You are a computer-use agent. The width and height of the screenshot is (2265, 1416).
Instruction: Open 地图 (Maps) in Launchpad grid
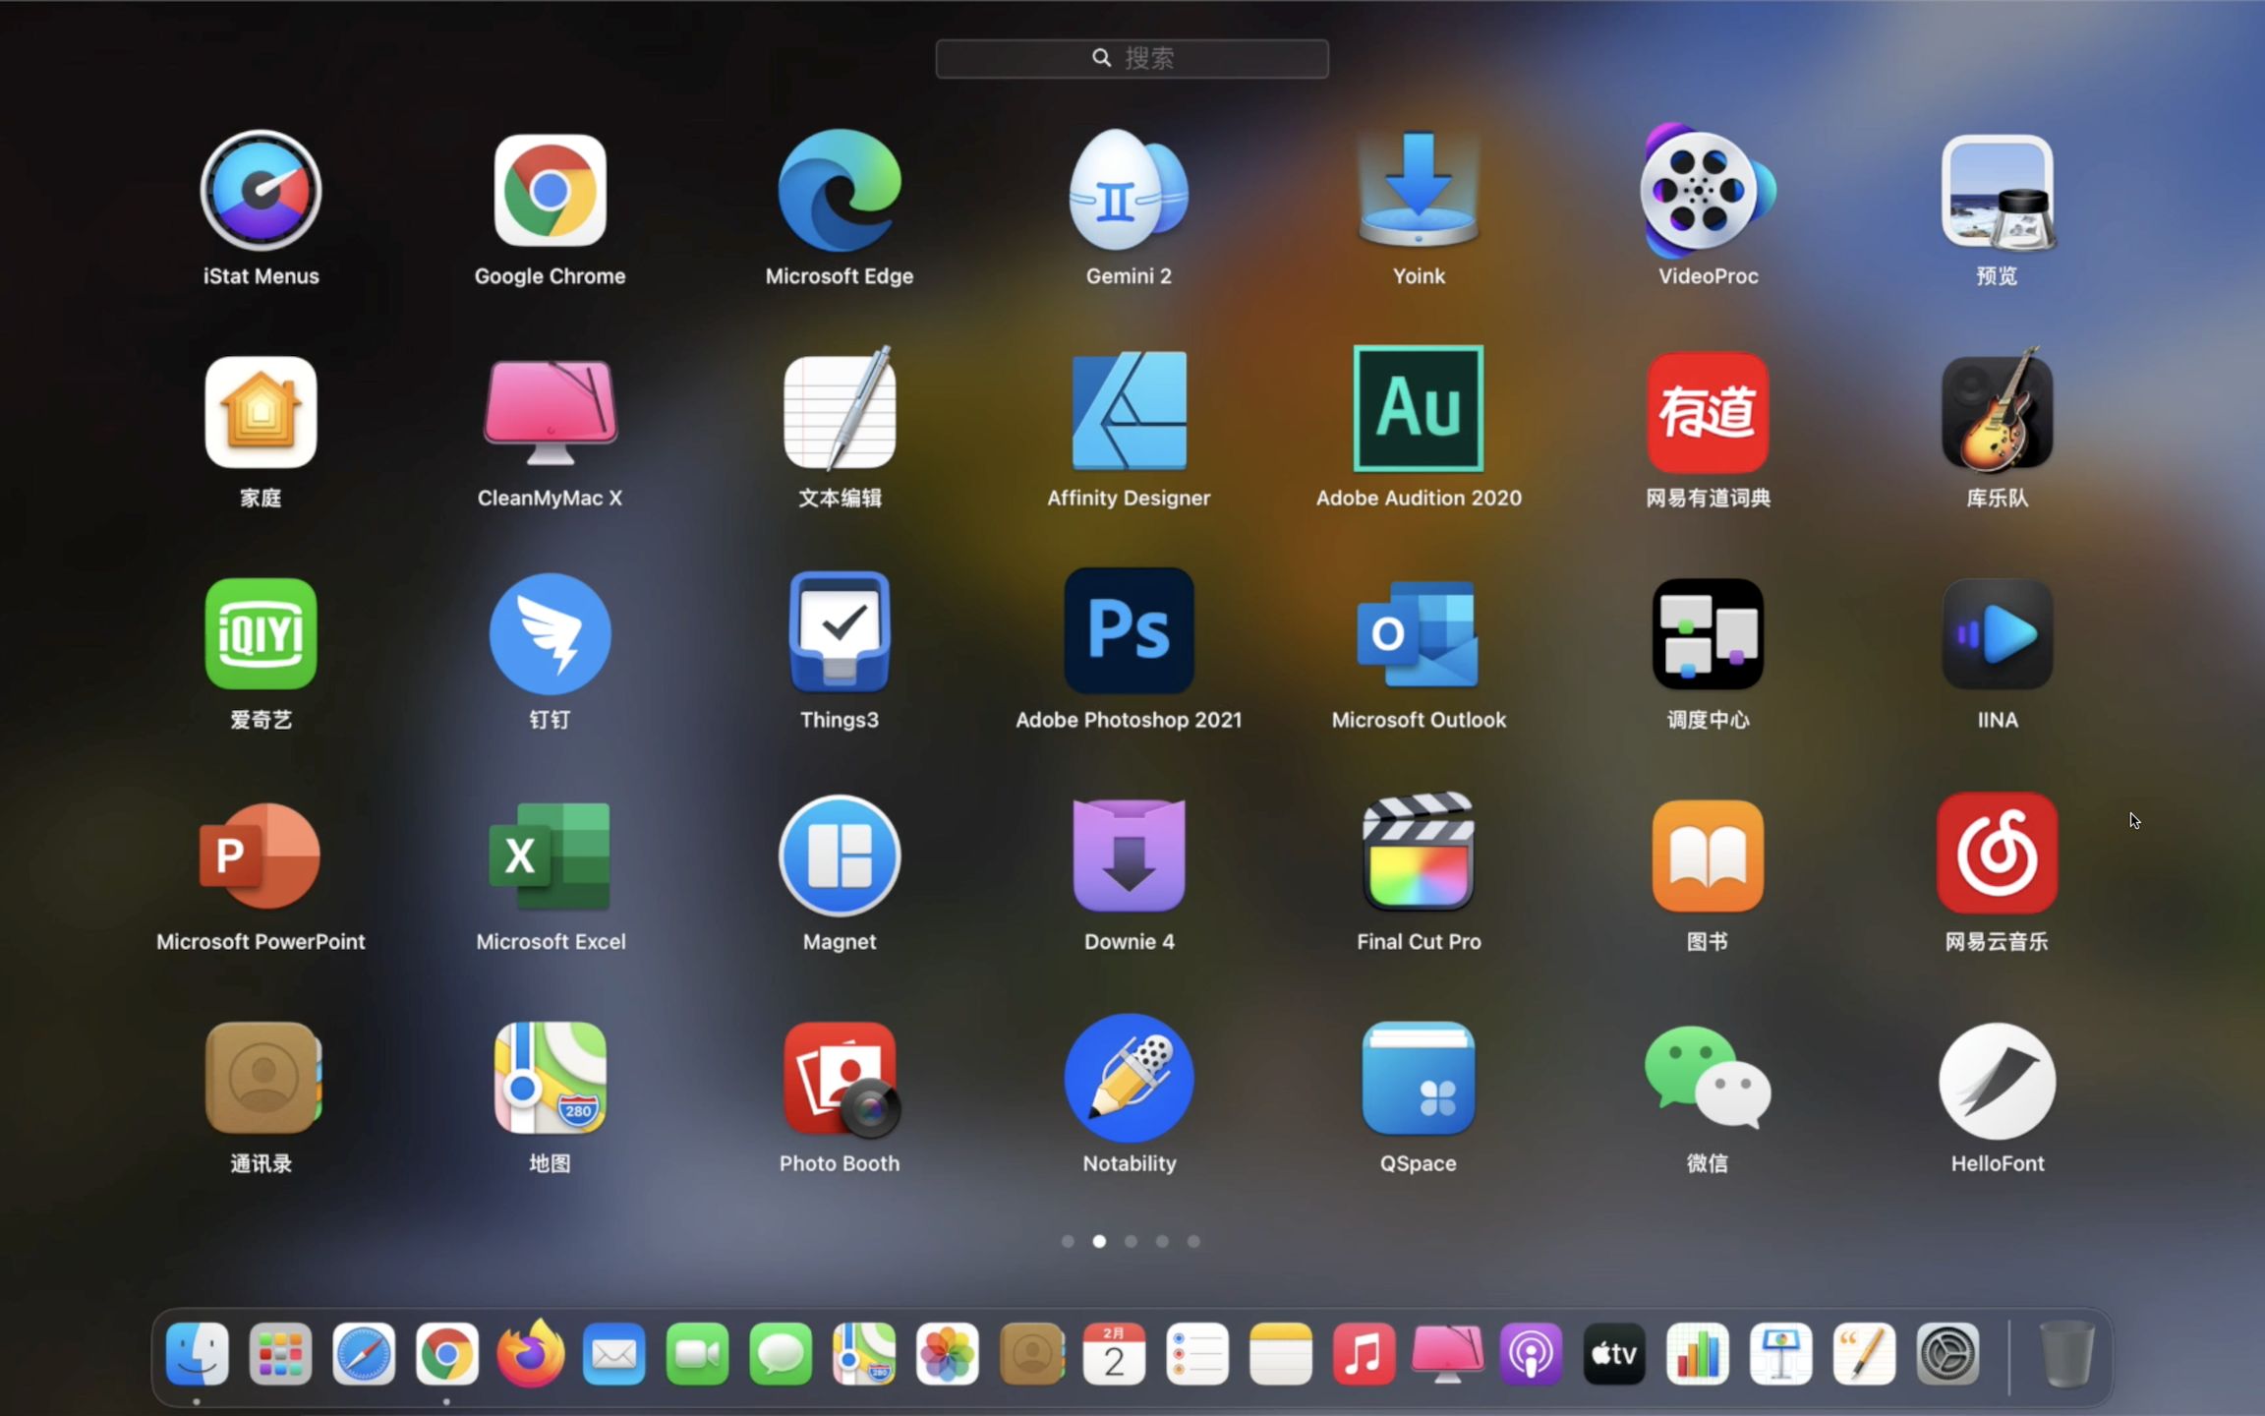click(x=550, y=1078)
